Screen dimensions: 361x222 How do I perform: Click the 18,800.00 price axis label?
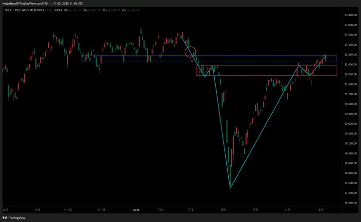(350, 153)
